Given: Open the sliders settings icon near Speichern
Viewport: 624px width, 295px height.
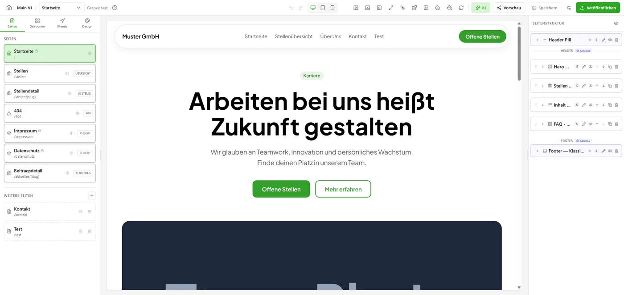Looking at the screenshot, I should (x=568, y=8).
